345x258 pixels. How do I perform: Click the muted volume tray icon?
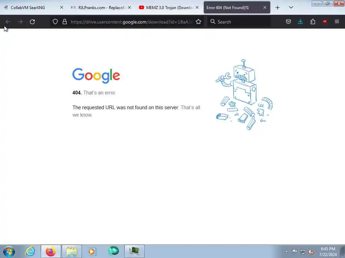coord(311,252)
